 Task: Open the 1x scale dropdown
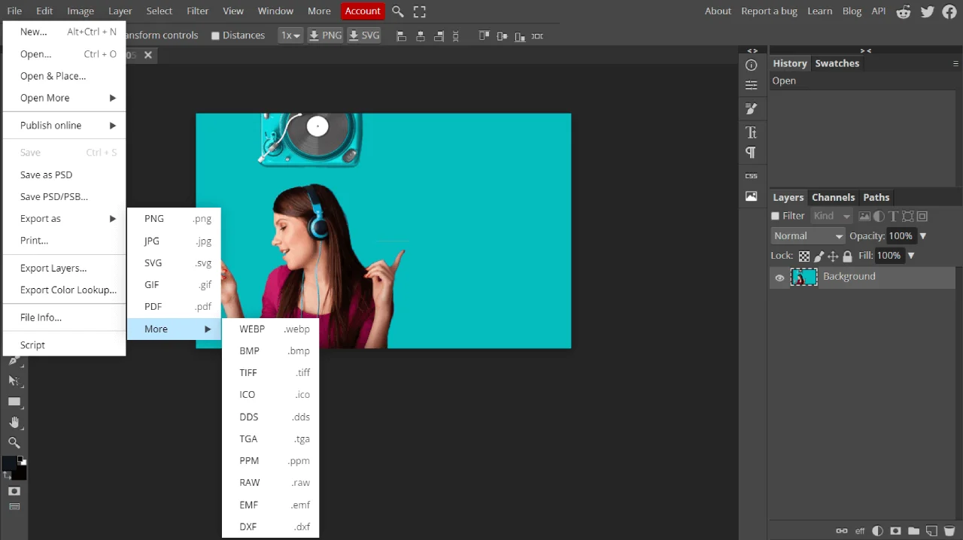[290, 35]
